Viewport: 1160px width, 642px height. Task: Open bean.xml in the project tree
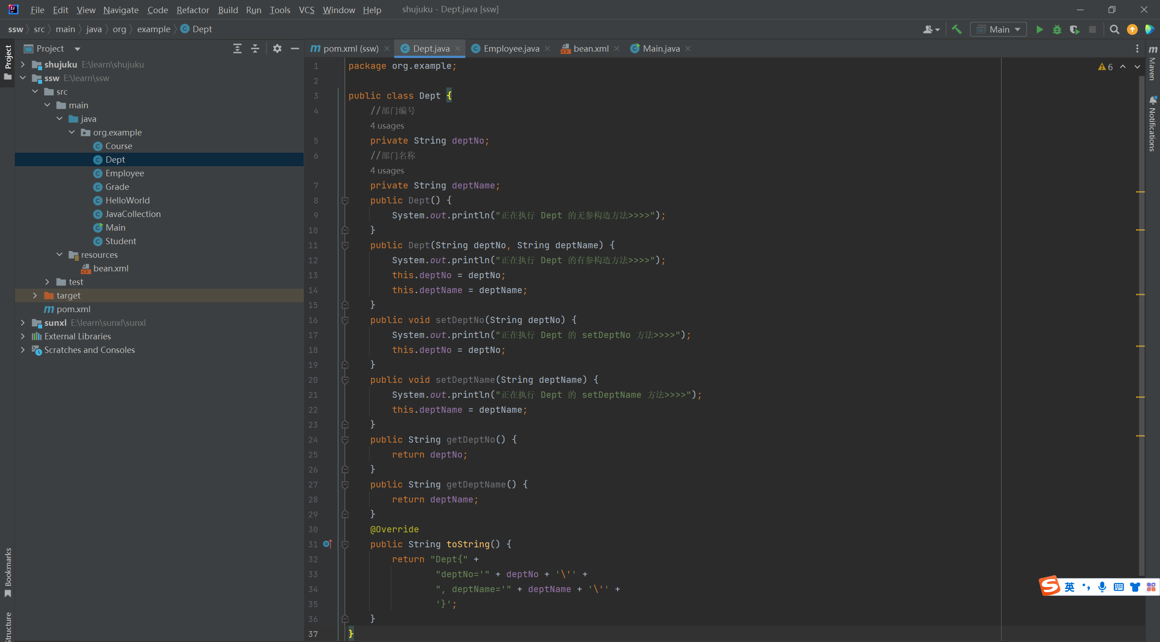pyautogui.click(x=111, y=268)
